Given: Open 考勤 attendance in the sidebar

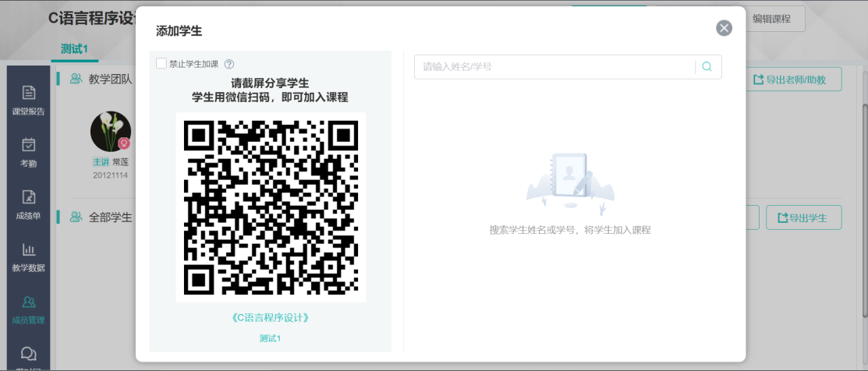Looking at the screenshot, I should click(28, 153).
